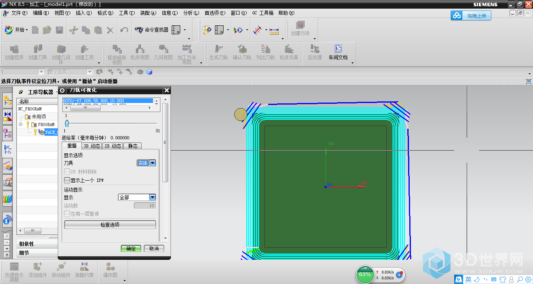Click 后处理 post process icon
Image resolution: width=533 pixels, height=284 pixels.
[x=314, y=52]
